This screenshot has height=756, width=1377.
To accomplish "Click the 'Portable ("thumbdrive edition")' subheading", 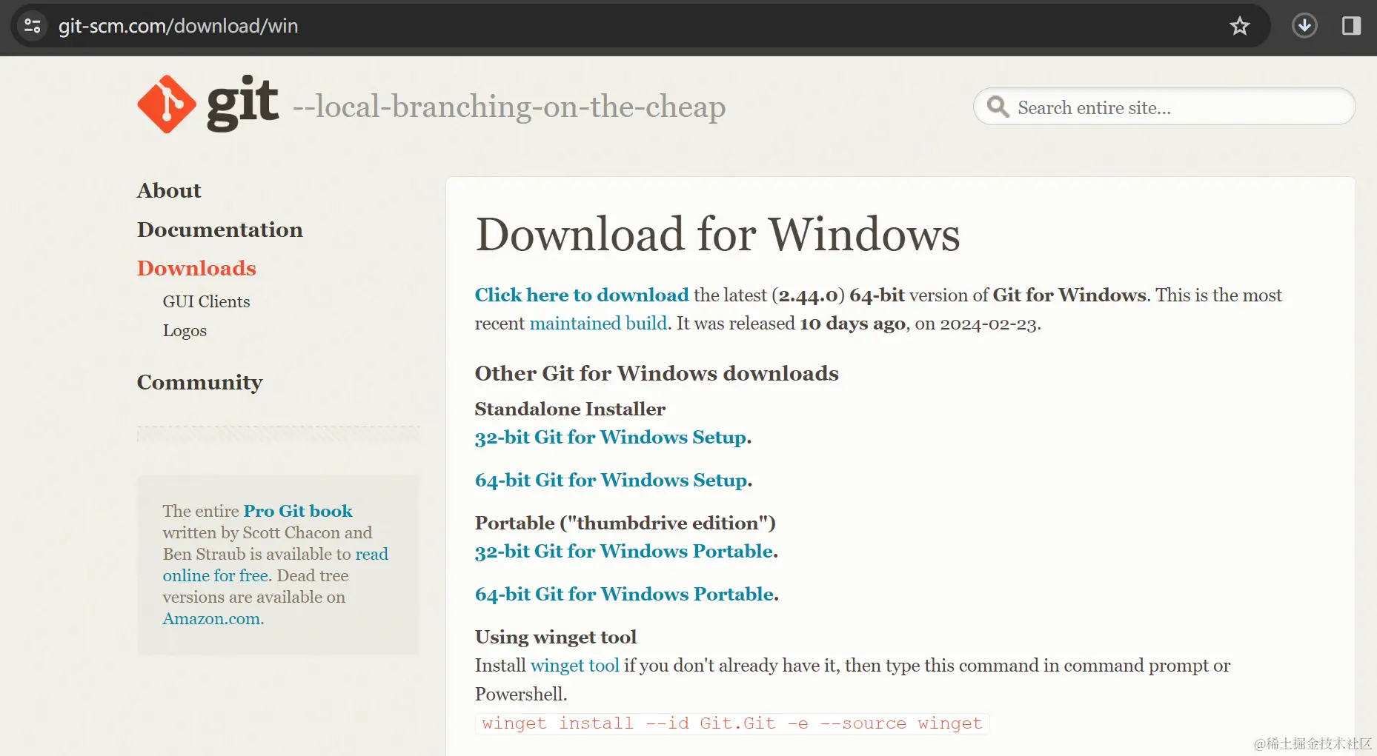I will [625, 523].
